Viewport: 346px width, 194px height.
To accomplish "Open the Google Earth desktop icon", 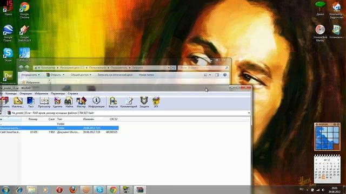I will (8, 33).
